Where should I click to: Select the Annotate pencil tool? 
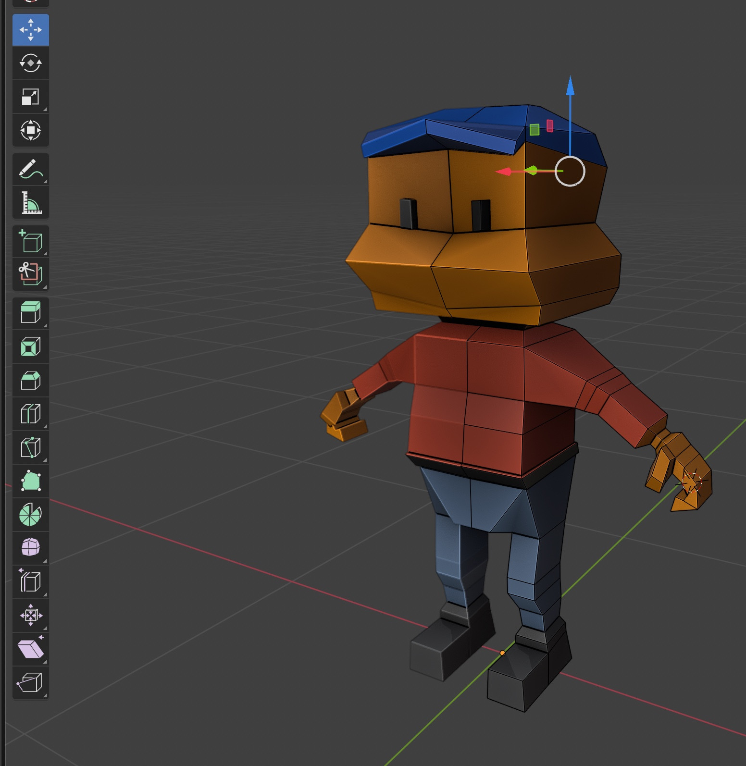31,169
